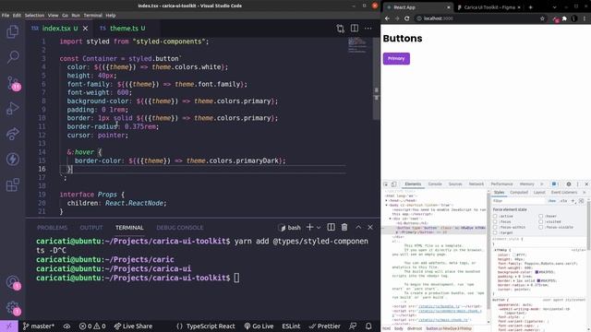Enable the :visited force state checkbox

541,221
